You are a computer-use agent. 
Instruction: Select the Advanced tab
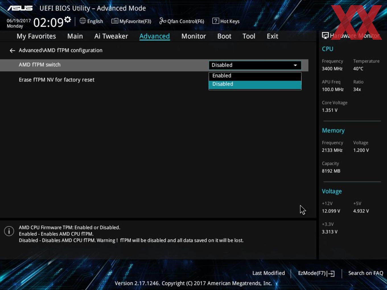(155, 36)
